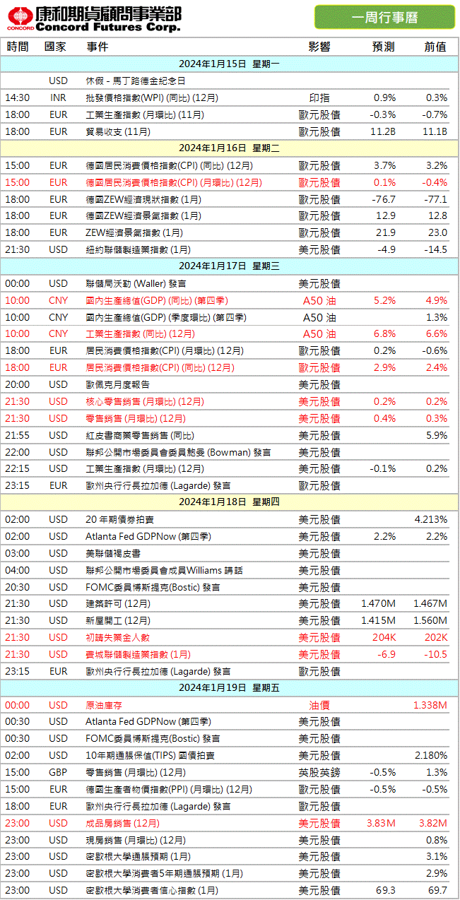This screenshot has width=460, height=900.
Task: Click the 初請失業金人數 event in red
Action: (118, 637)
